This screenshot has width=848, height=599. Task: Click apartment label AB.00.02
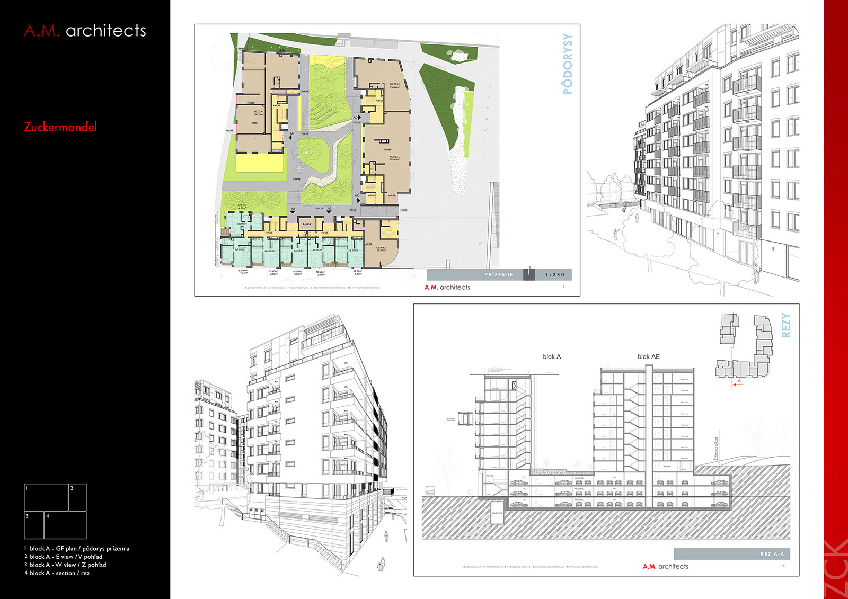(x=353, y=251)
